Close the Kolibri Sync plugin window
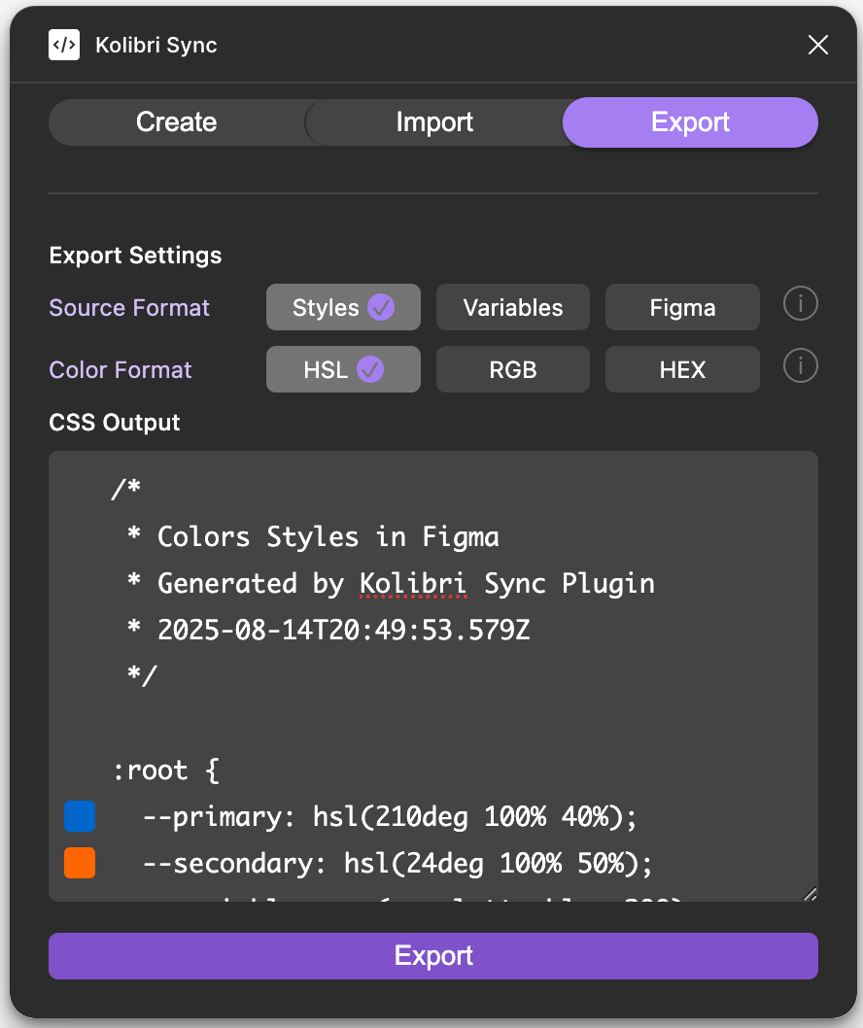This screenshot has height=1028, width=863. [x=817, y=45]
